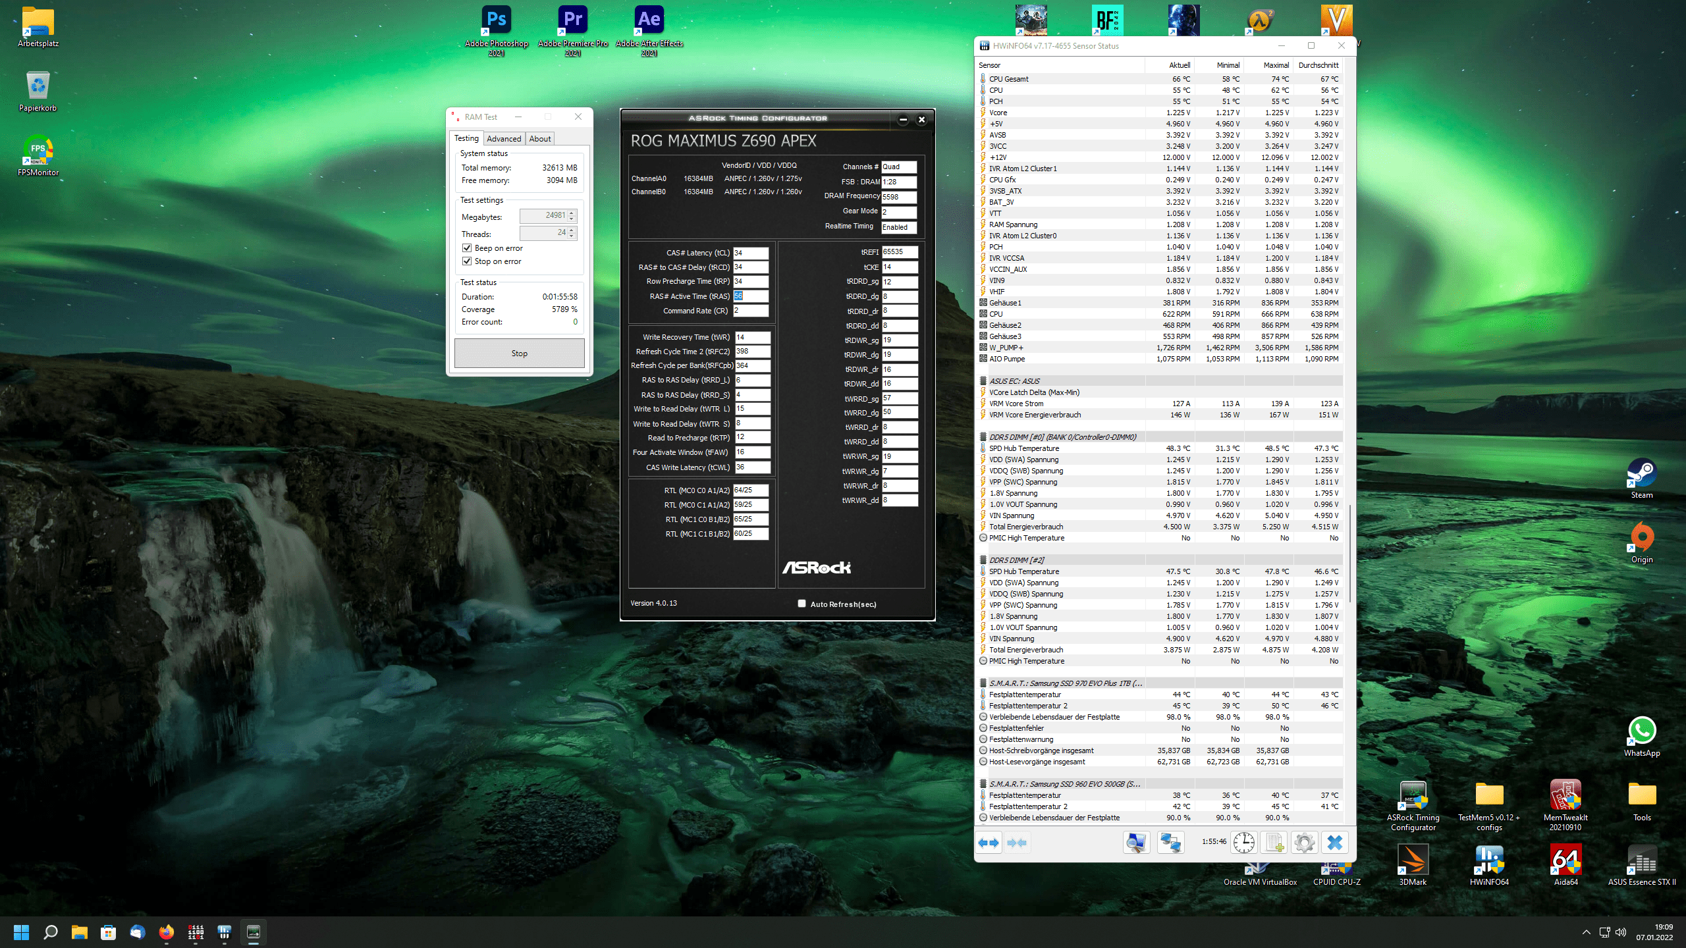Image resolution: width=1686 pixels, height=948 pixels.
Task: Click RAS# Active Time (tRAS) field
Action: pos(751,296)
